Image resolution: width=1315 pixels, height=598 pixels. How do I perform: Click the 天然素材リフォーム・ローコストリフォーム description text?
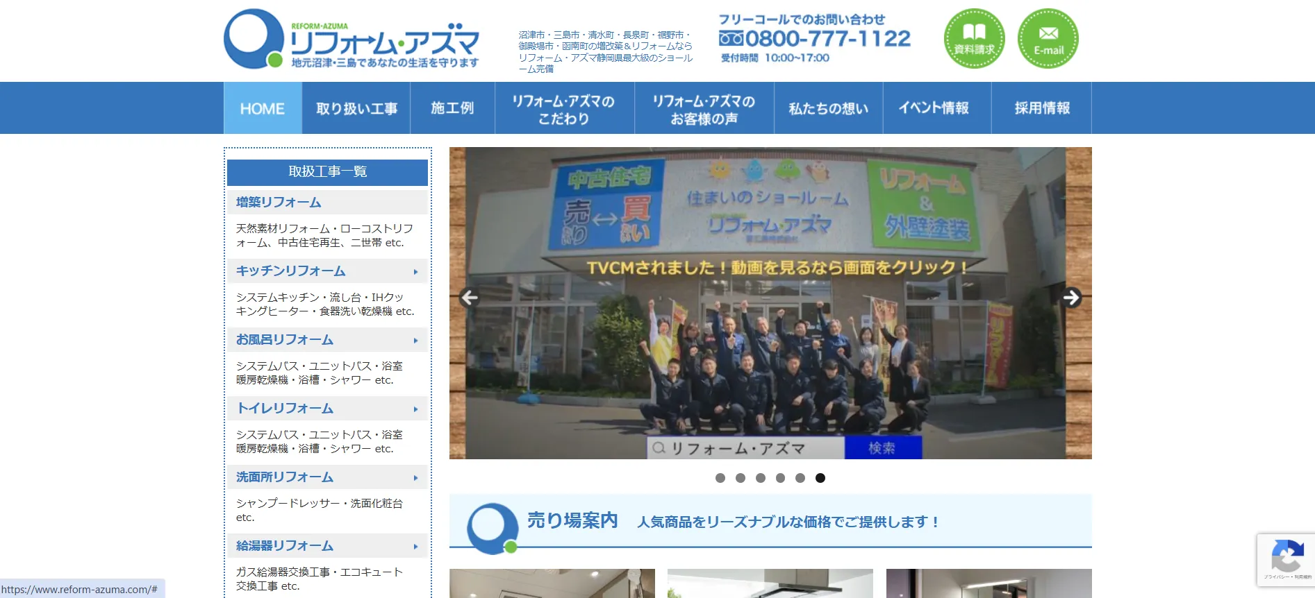click(324, 236)
